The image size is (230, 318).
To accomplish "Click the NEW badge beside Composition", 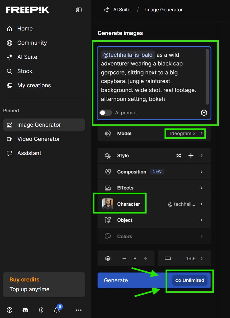I will click(157, 172).
